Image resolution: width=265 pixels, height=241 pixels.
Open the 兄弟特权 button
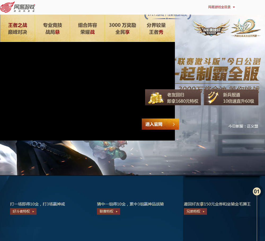195,211
